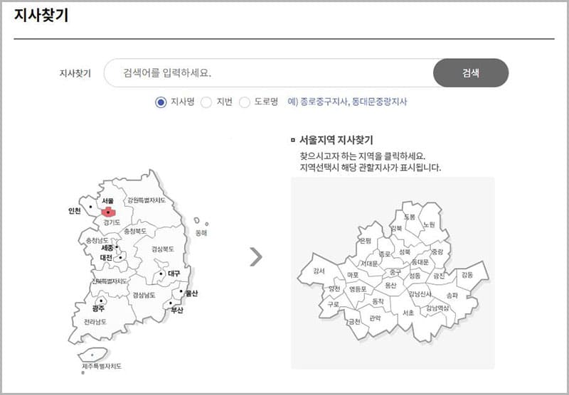The width and height of the screenshot is (569, 395).
Task: Pick 서초 district on the Seoul map
Action: click(408, 313)
